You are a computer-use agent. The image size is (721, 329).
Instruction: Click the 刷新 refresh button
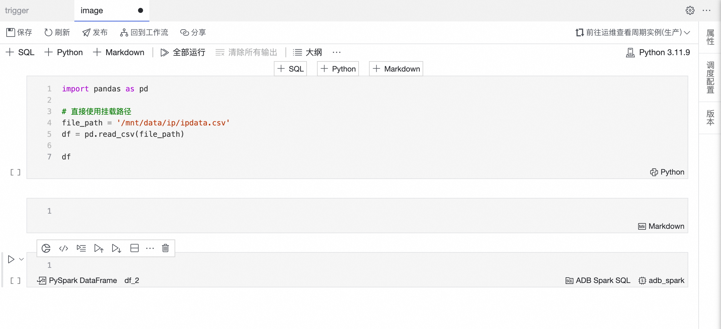click(x=57, y=32)
